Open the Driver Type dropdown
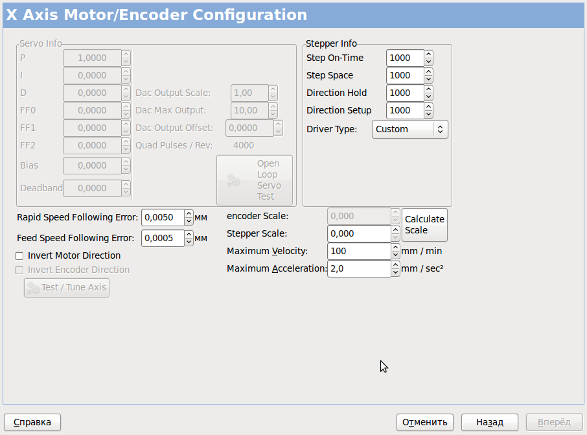Image resolution: width=587 pixels, height=435 pixels. click(x=410, y=129)
